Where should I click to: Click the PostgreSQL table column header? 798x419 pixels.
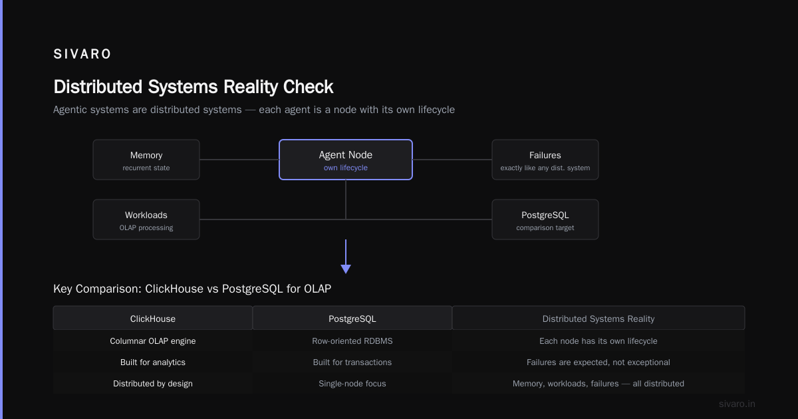coord(352,318)
